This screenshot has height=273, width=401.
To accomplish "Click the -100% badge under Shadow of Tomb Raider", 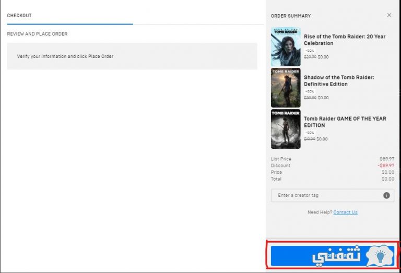I will coord(310,91).
